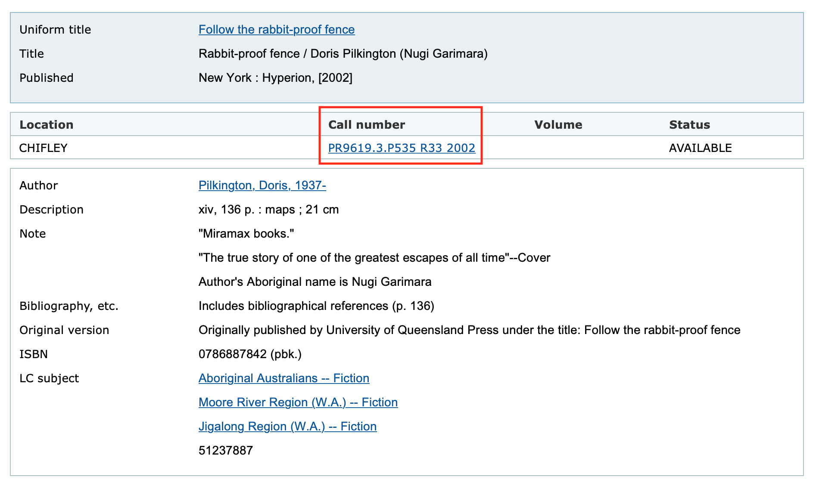Image resolution: width=816 pixels, height=489 pixels.
Task: Browse the "Aboriginal Australians -- Fiction" subject
Action: point(283,378)
